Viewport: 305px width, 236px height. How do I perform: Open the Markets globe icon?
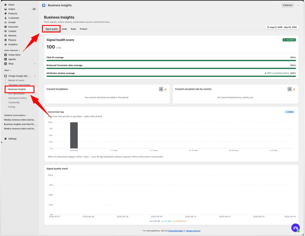5,35
